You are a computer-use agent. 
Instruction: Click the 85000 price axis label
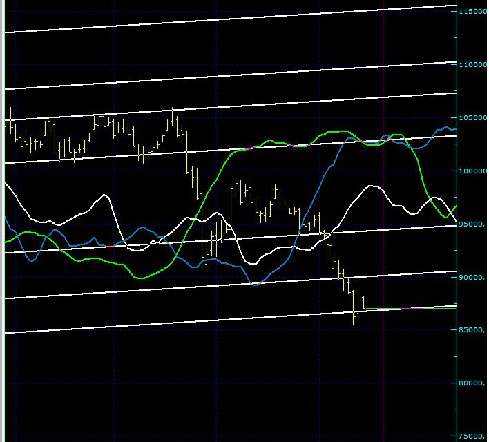coord(472,330)
